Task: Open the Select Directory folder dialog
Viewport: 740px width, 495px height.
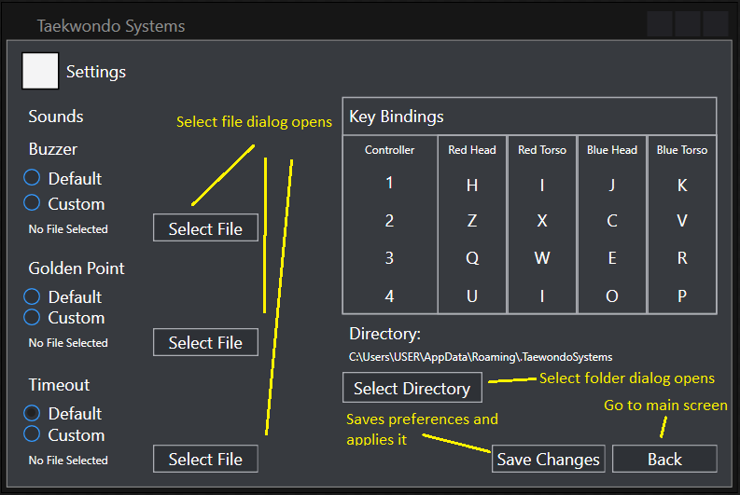Action: click(412, 388)
